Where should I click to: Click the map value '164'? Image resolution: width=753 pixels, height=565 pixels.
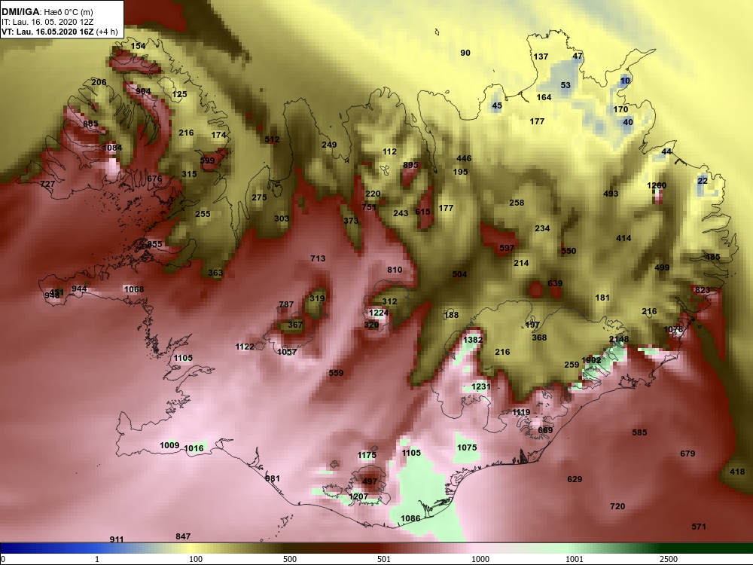tap(544, 97)
